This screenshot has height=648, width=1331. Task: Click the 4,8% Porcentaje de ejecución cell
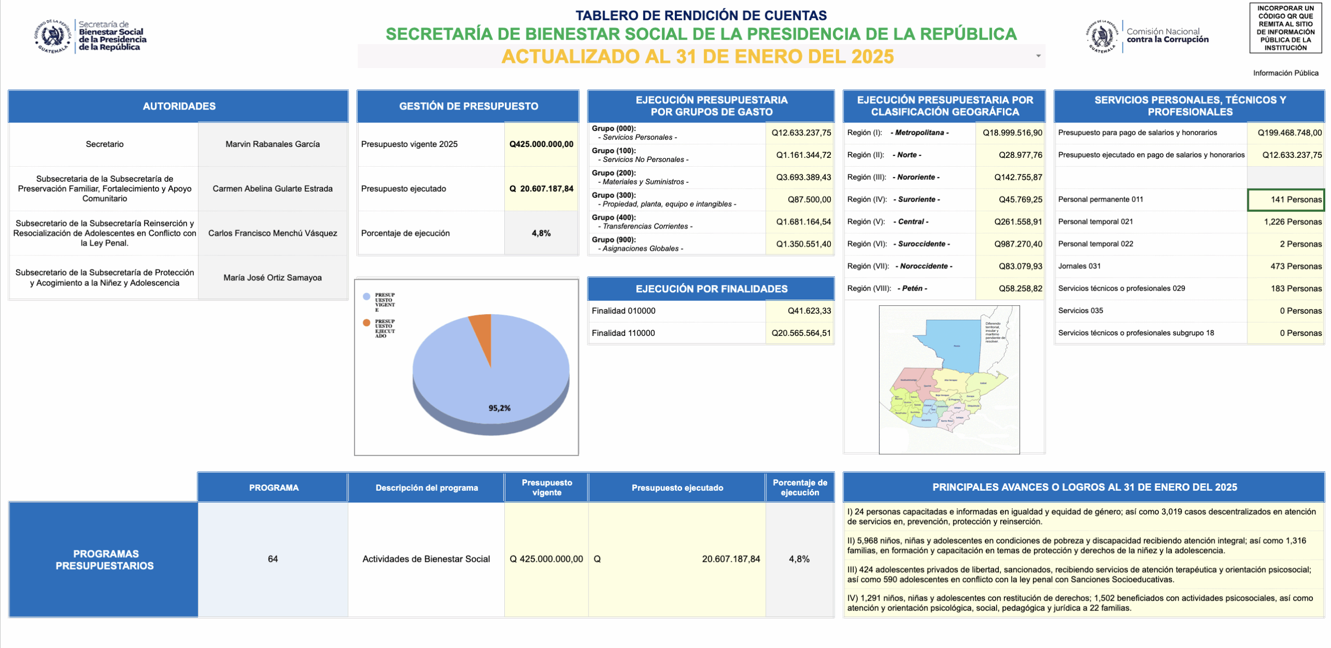pyautogui.click(x=541, y=234)
